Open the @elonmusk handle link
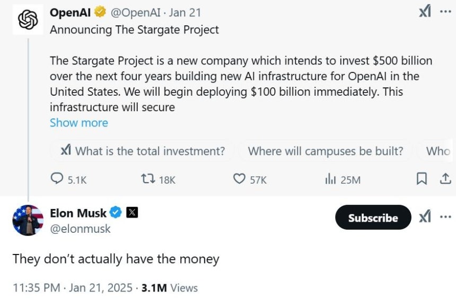Viewport: 456px width, 300px height. click(x=80, y=229)
